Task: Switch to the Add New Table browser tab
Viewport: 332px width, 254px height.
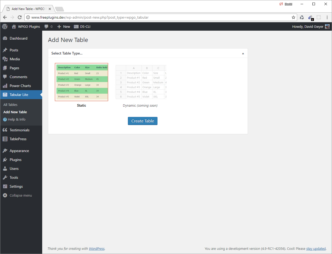Action: [x=28, y=9]
